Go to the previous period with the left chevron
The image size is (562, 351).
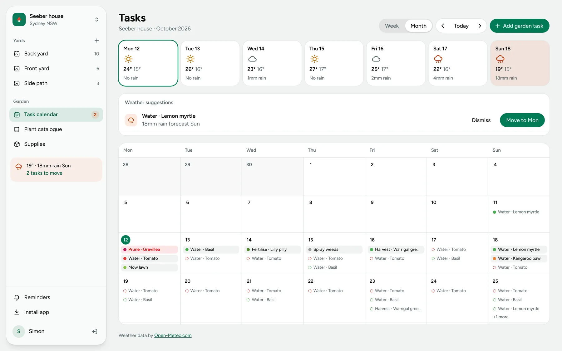(443, 26)
